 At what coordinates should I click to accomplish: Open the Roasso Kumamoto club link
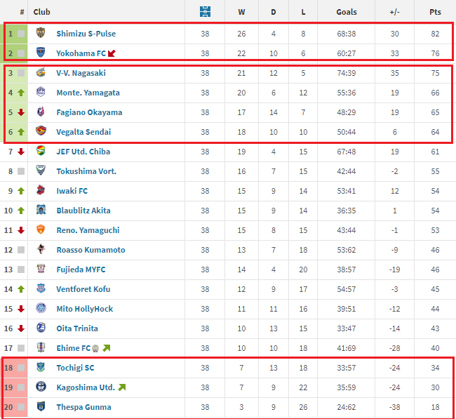point(90,250)
